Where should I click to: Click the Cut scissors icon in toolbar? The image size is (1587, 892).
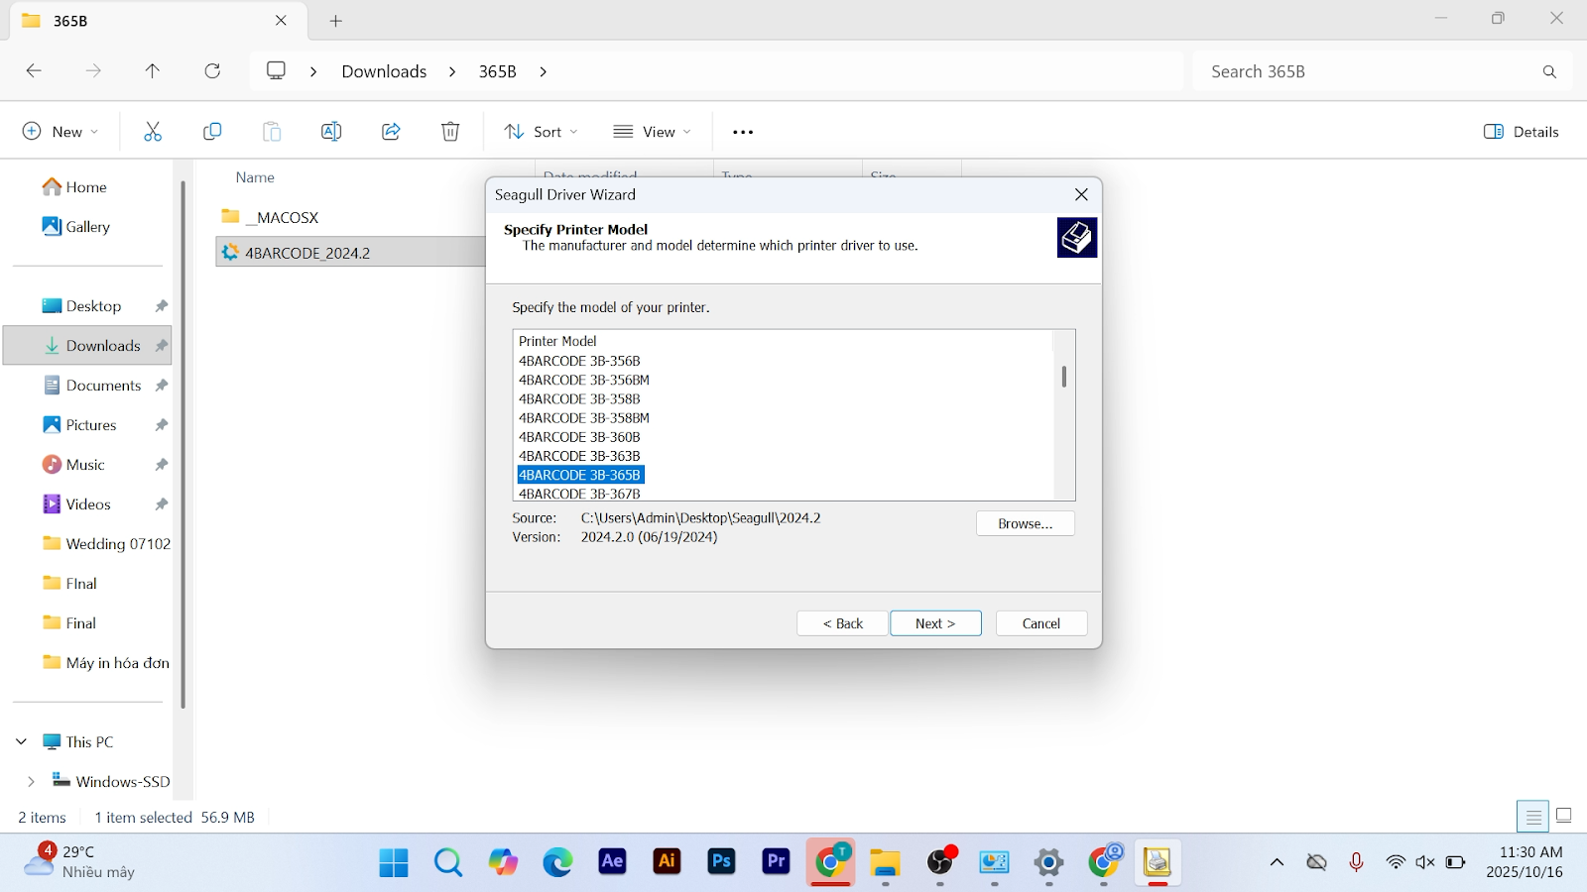pos(153,132)
